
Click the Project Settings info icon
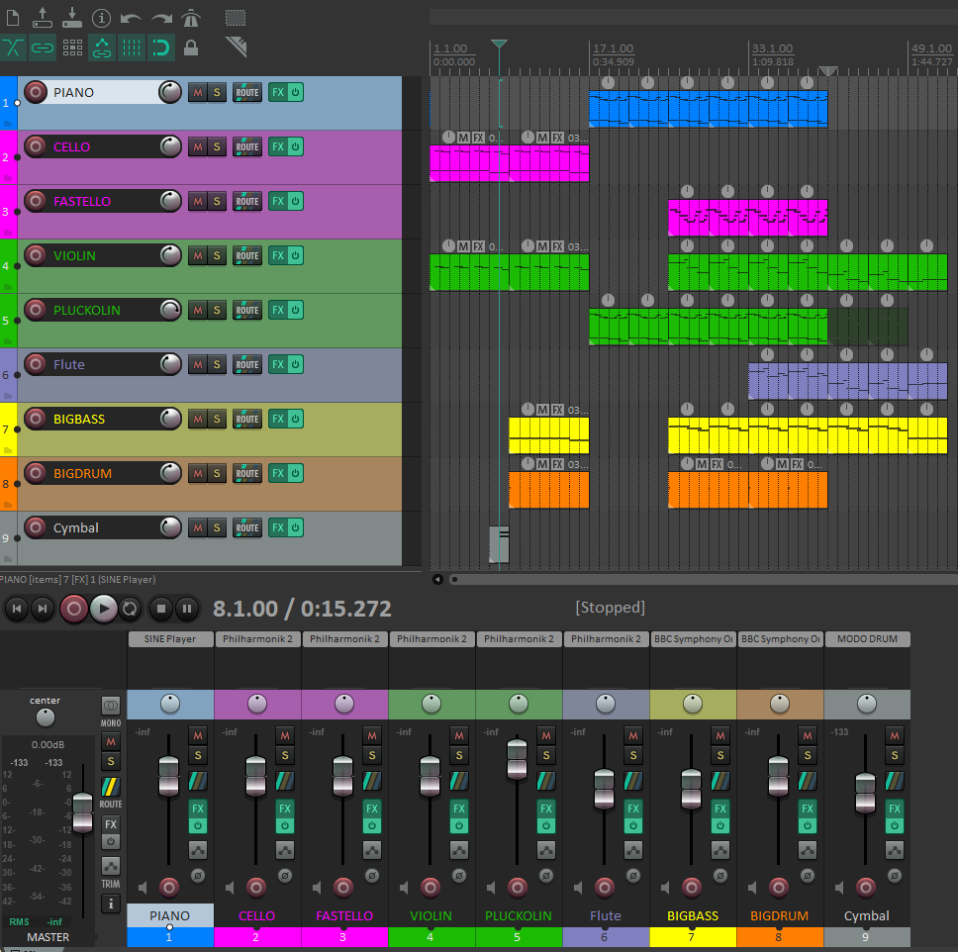102,18
